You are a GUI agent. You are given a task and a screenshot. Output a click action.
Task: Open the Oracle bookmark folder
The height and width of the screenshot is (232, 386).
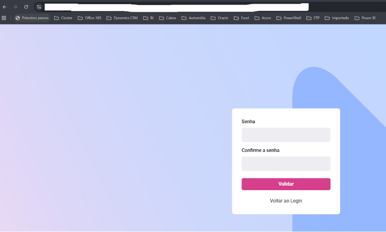click(x=219, y=18)
